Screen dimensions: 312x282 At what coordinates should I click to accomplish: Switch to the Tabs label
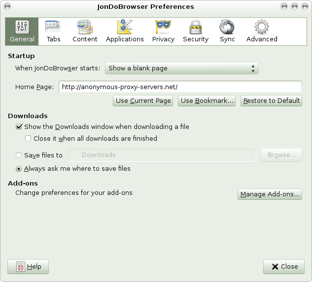54,39
